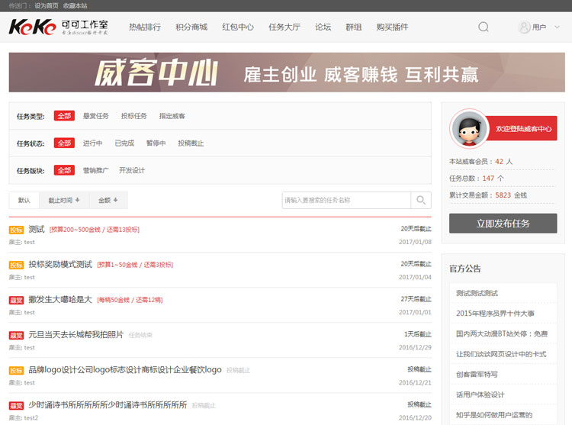Open announcement 测试测试测试
572x425 pixels.
coord(477,293)
